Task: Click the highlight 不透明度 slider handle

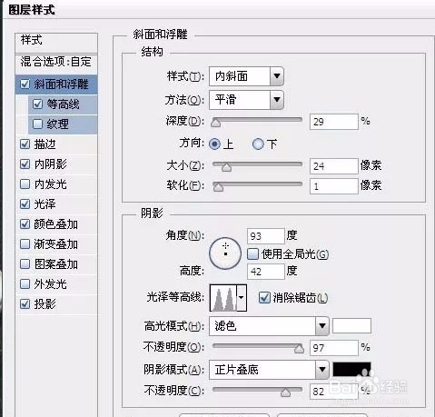Action: tap(299, 349)
